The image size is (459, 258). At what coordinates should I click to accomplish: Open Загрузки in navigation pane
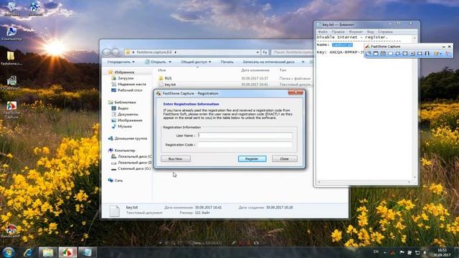tap(126, 78)
